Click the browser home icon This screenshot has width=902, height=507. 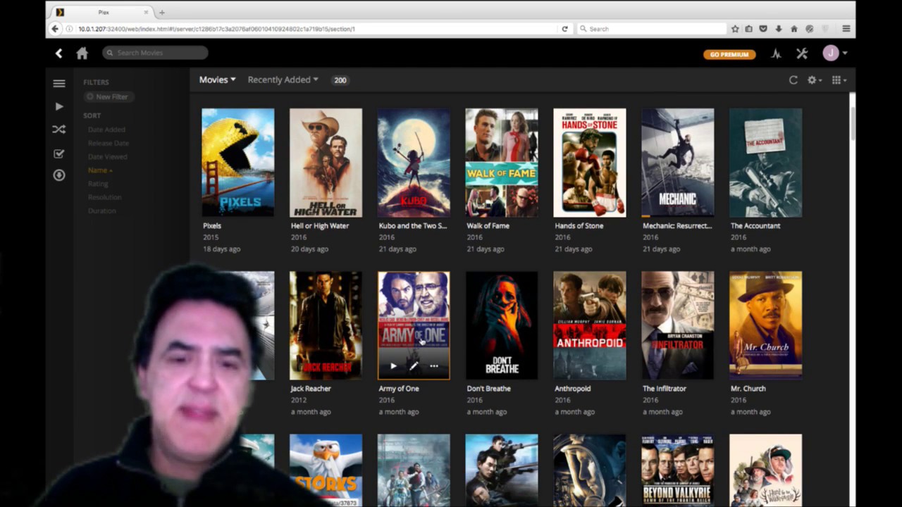point(794,29)
